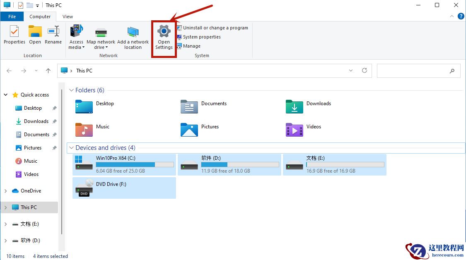Open Settings from the ribbon
This screenshot has height=260, width=466.
click(x=164, y=36)
